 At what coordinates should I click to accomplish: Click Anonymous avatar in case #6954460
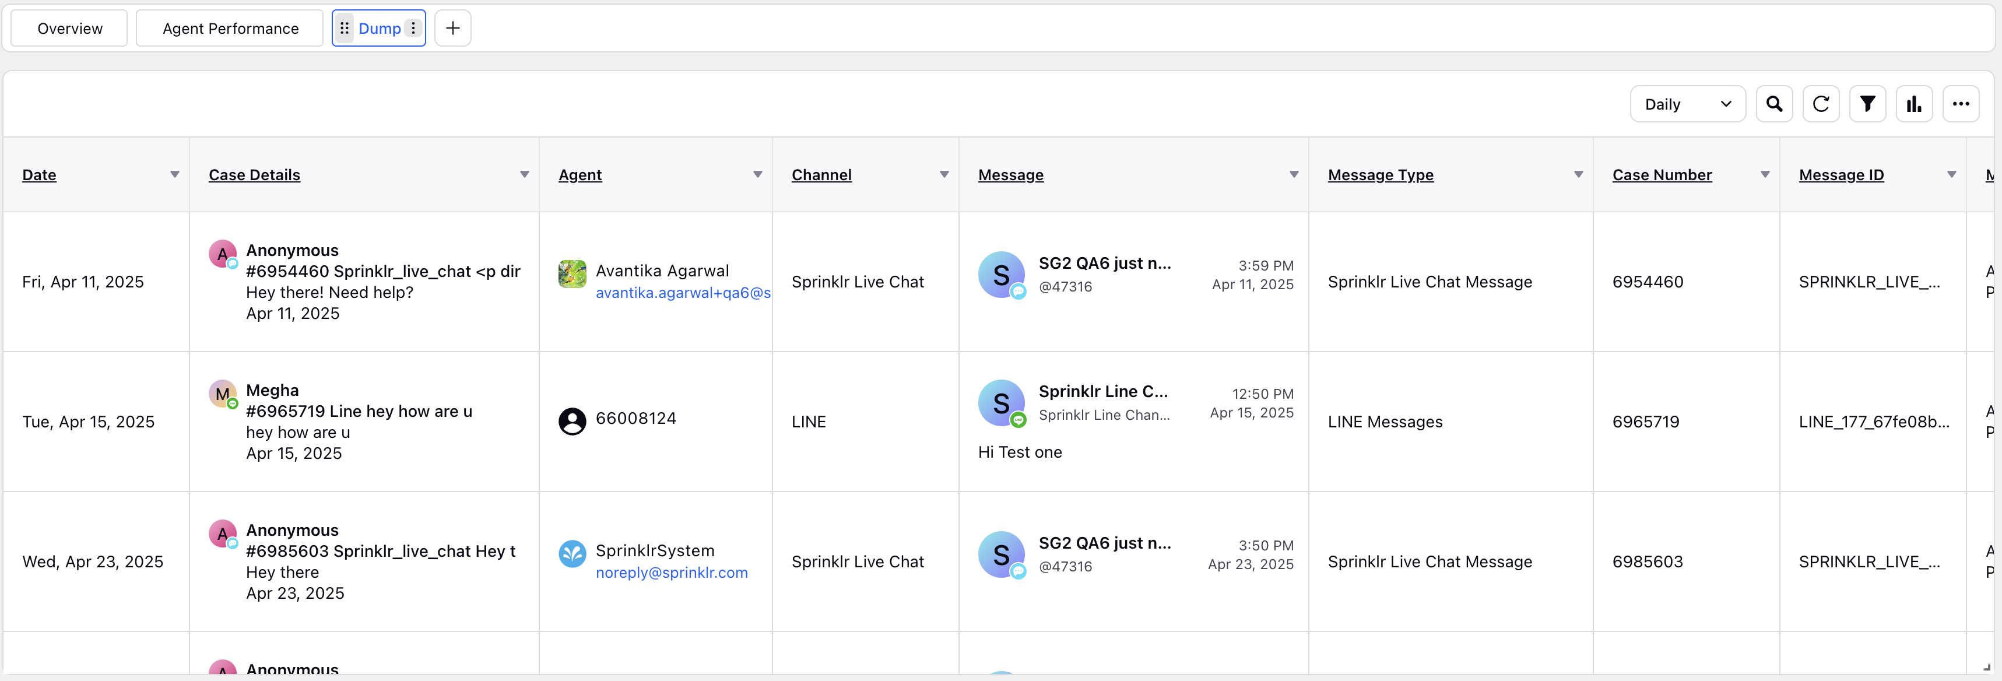tap(222, 254)
